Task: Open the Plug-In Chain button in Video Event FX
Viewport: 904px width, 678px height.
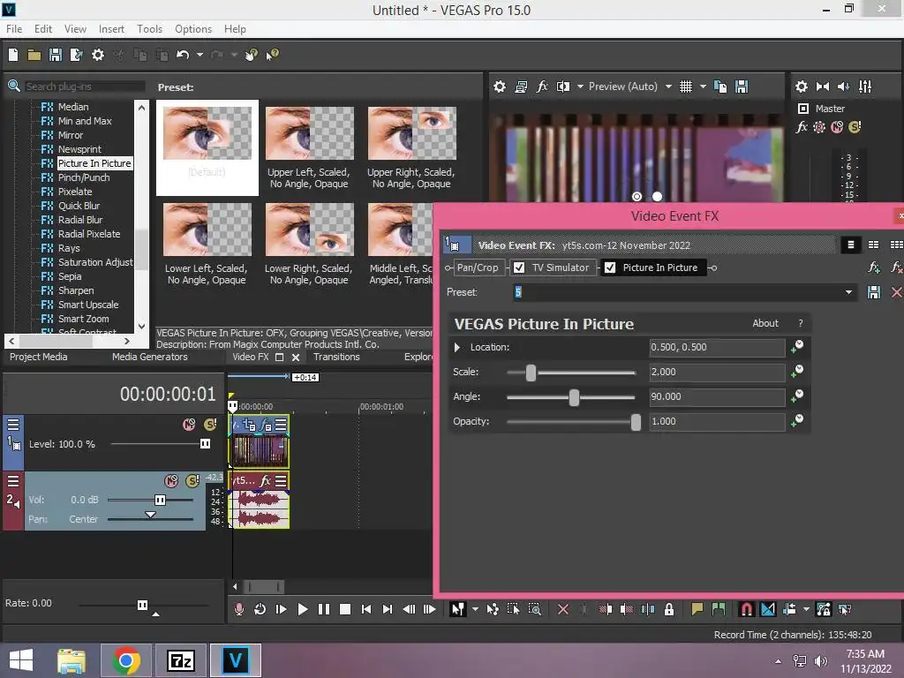Action: pos(874,267)
